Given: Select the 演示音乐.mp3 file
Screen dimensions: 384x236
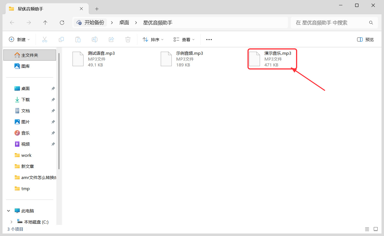Looking at the screenshot, I should pos(272,59).
